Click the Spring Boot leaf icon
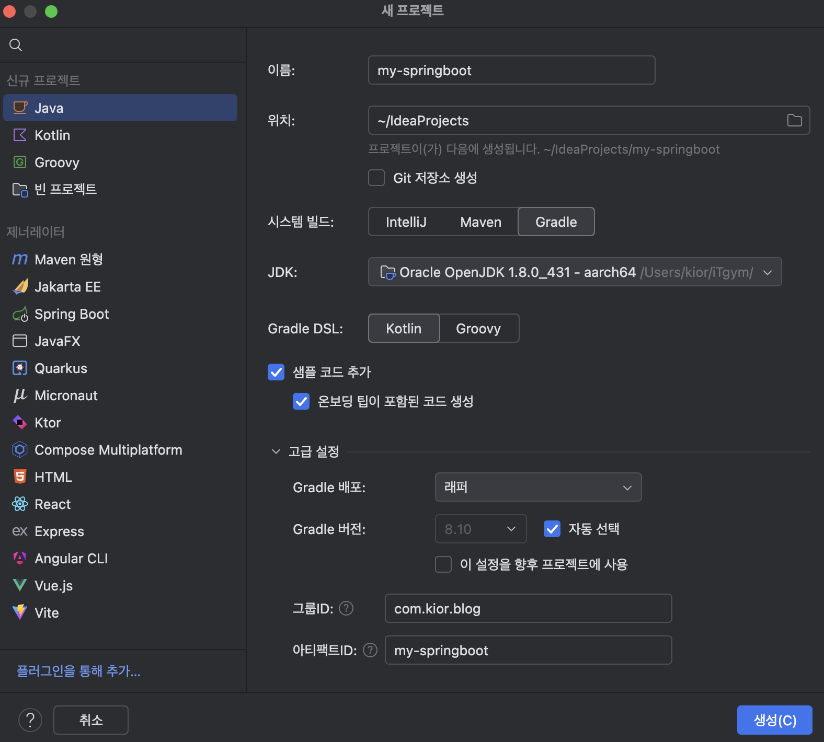 pos(20,314)
